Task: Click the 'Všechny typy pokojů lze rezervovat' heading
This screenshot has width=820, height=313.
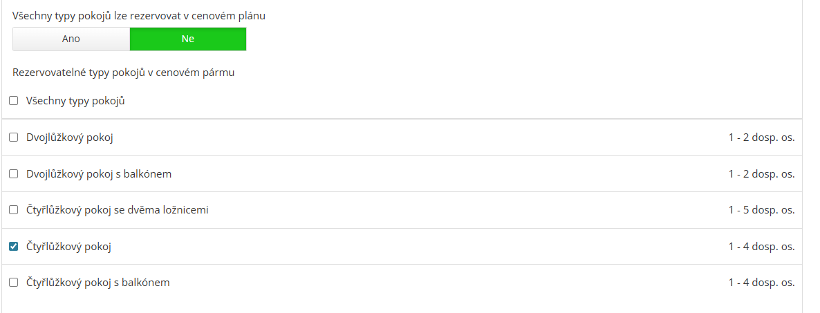Action: coord(139,16)
